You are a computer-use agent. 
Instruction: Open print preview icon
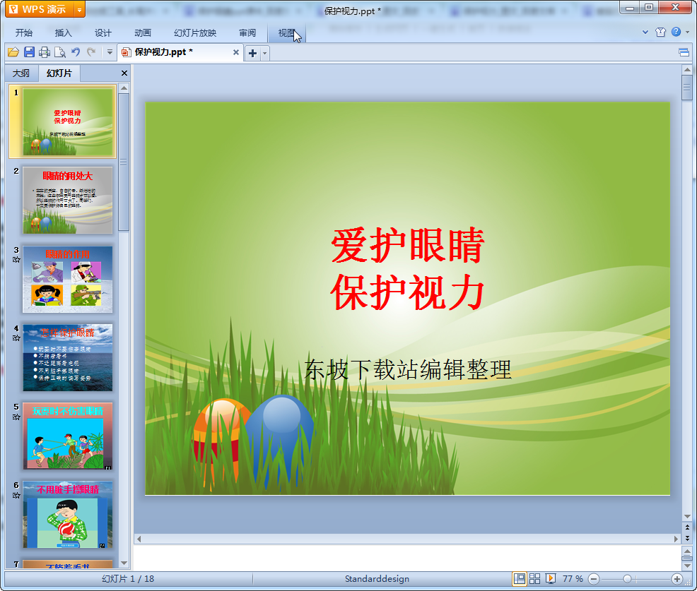60,52
